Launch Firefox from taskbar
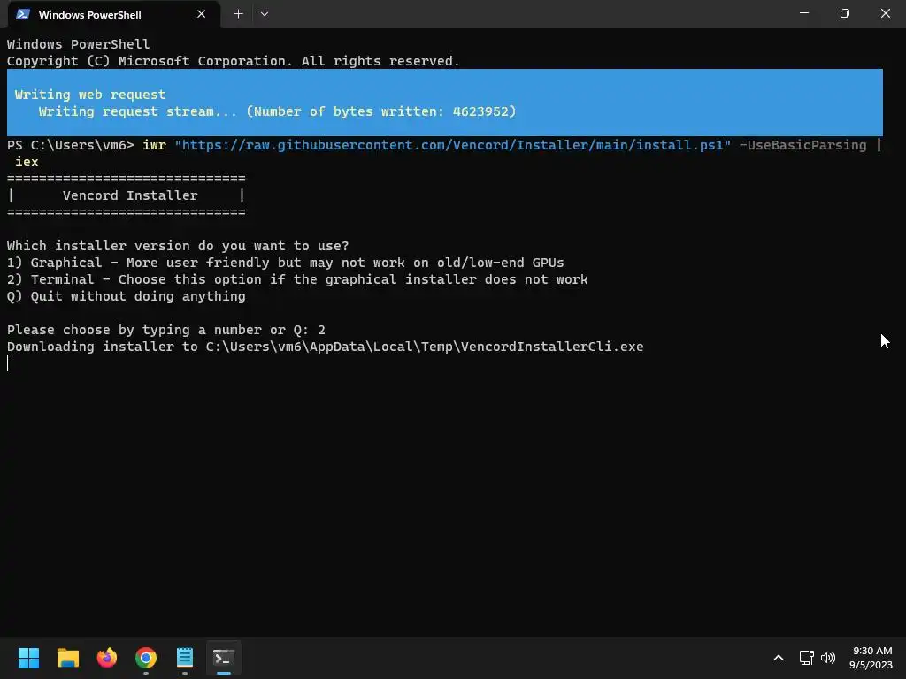The height and width of the screenshot is (679, 906). 107,658
